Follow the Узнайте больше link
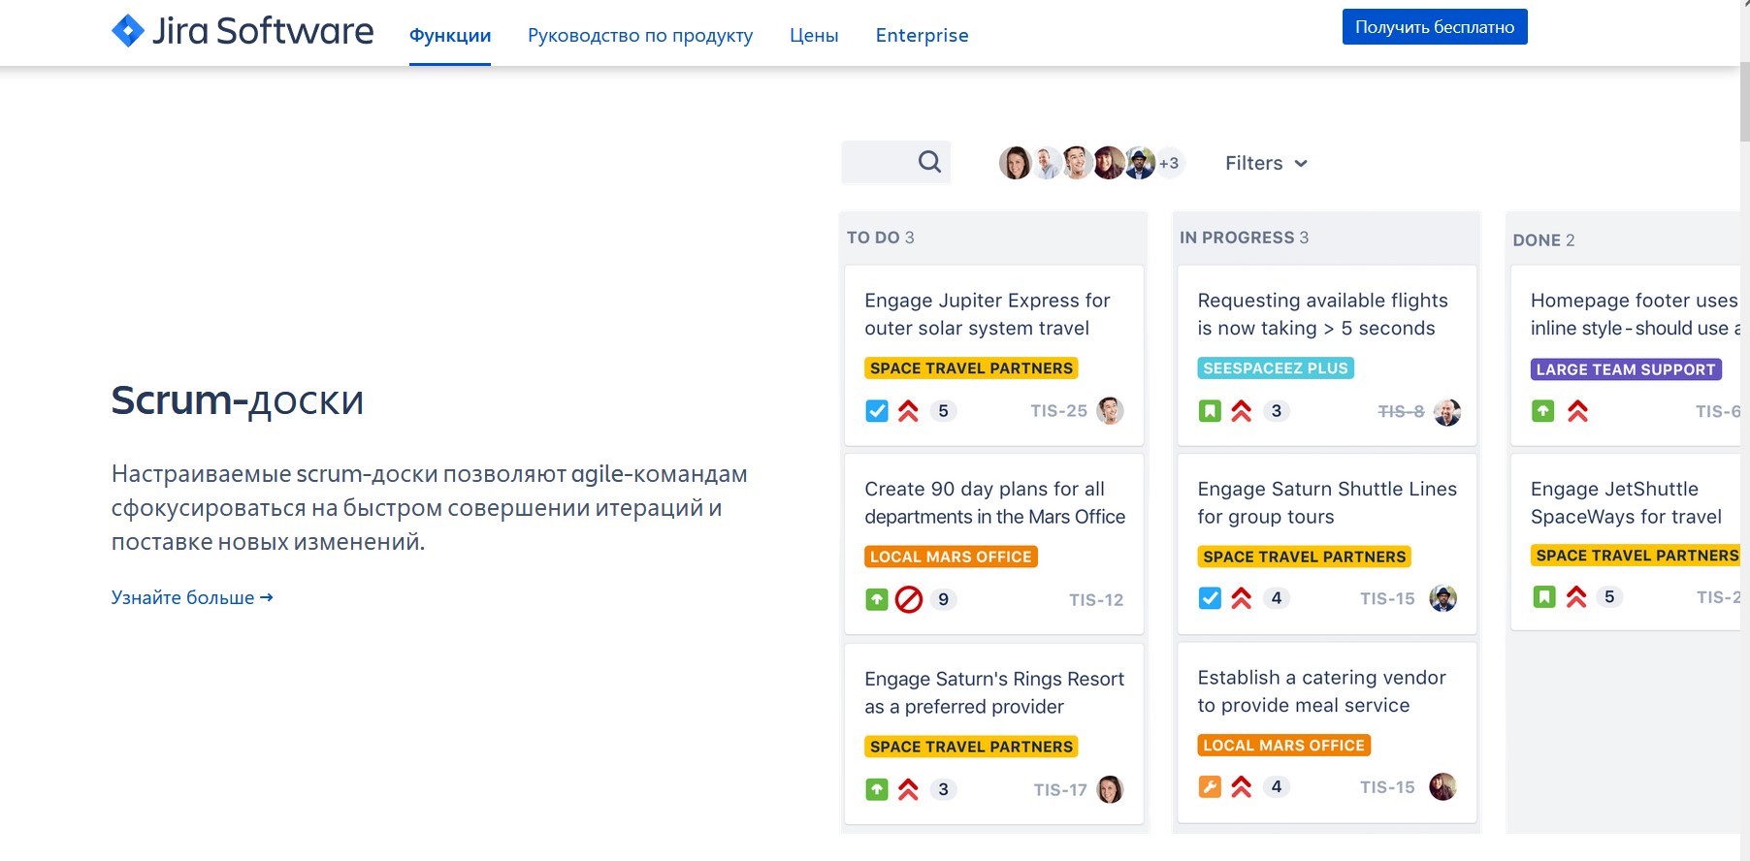Image resolution: width=1750 pixels, height=861 pixels. [x=192, y=598]
